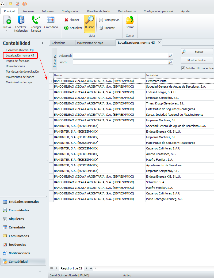
Task: Click Eliminar red cross button
Action: point(72,20)
